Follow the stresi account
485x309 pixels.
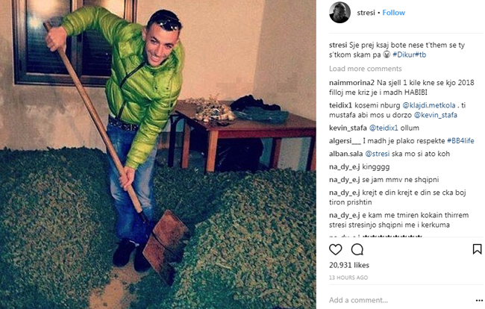[x=393, y=13]
